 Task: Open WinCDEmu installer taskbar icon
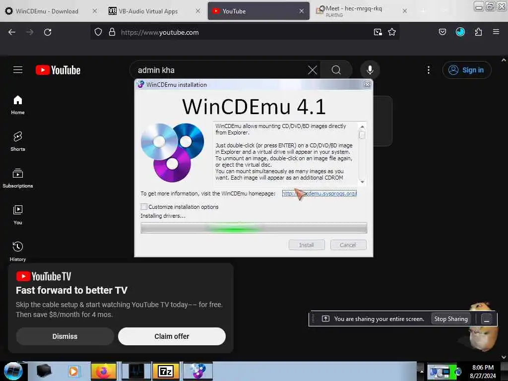coord(198,371)
